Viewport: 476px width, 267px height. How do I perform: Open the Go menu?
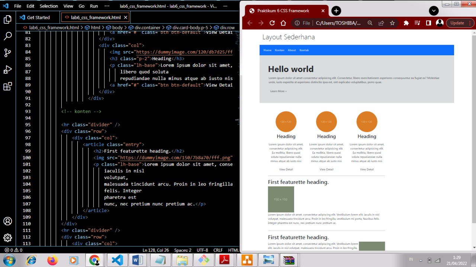click(x=81, y=6)
